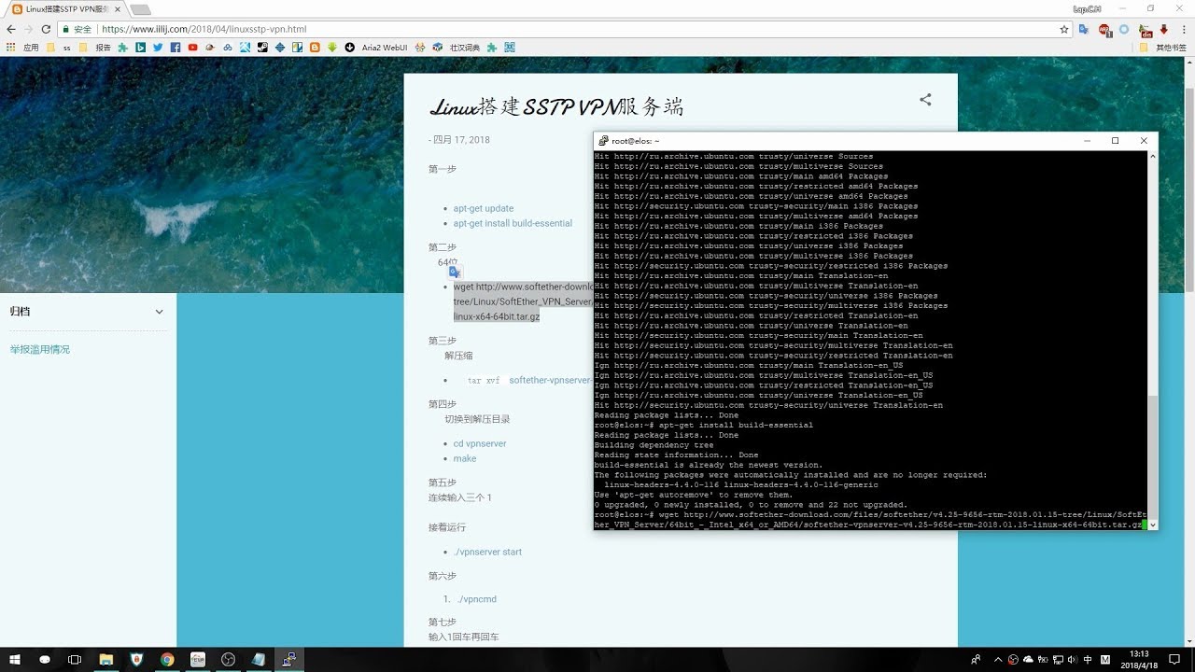Open the Windows Start menu
The height and width of the screenshot is (672, 1195).
tap(15, 659)
